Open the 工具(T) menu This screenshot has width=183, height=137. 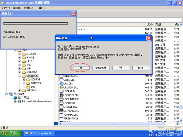40,8
